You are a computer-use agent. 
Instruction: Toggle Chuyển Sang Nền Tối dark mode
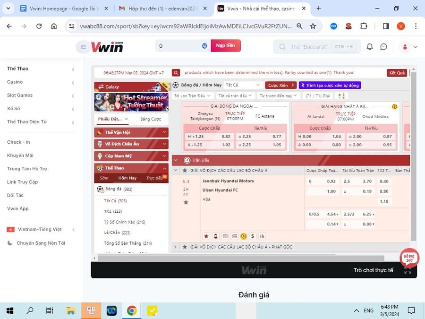tap(36, 243)
